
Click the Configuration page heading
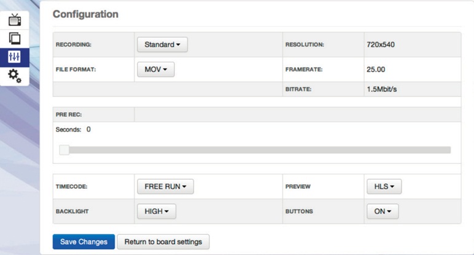tap(85, 14)
